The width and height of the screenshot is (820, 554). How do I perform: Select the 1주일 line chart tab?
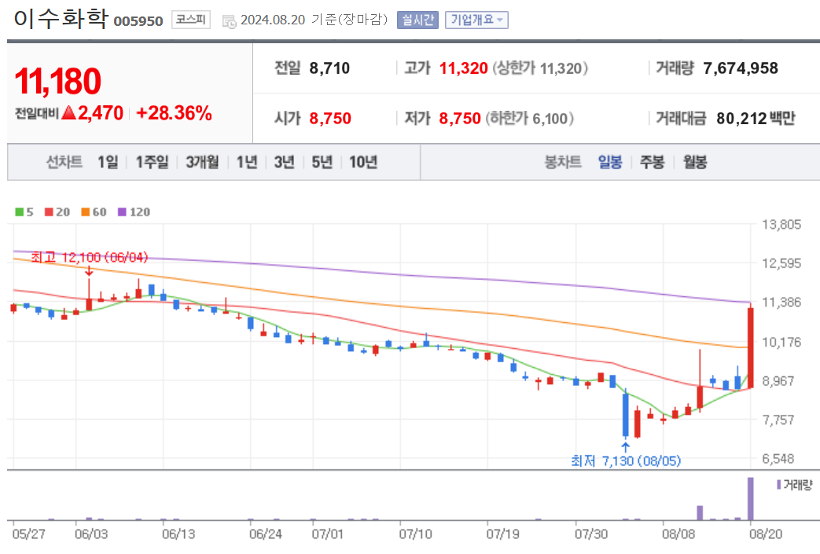152,162
